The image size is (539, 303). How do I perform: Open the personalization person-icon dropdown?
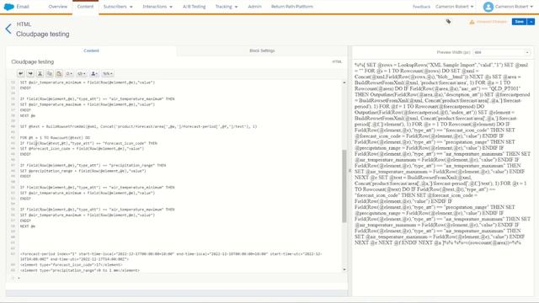pos(93,73)
